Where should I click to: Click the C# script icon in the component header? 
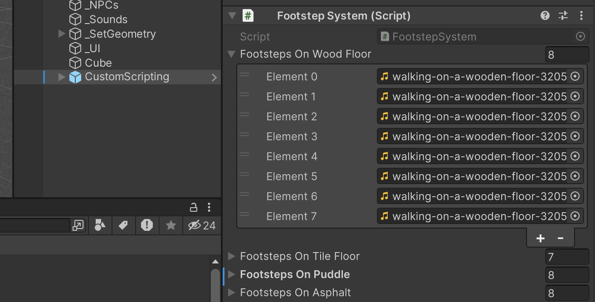(248, 15)
